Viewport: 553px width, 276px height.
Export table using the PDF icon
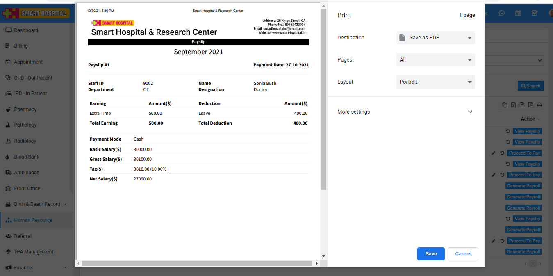530,105
